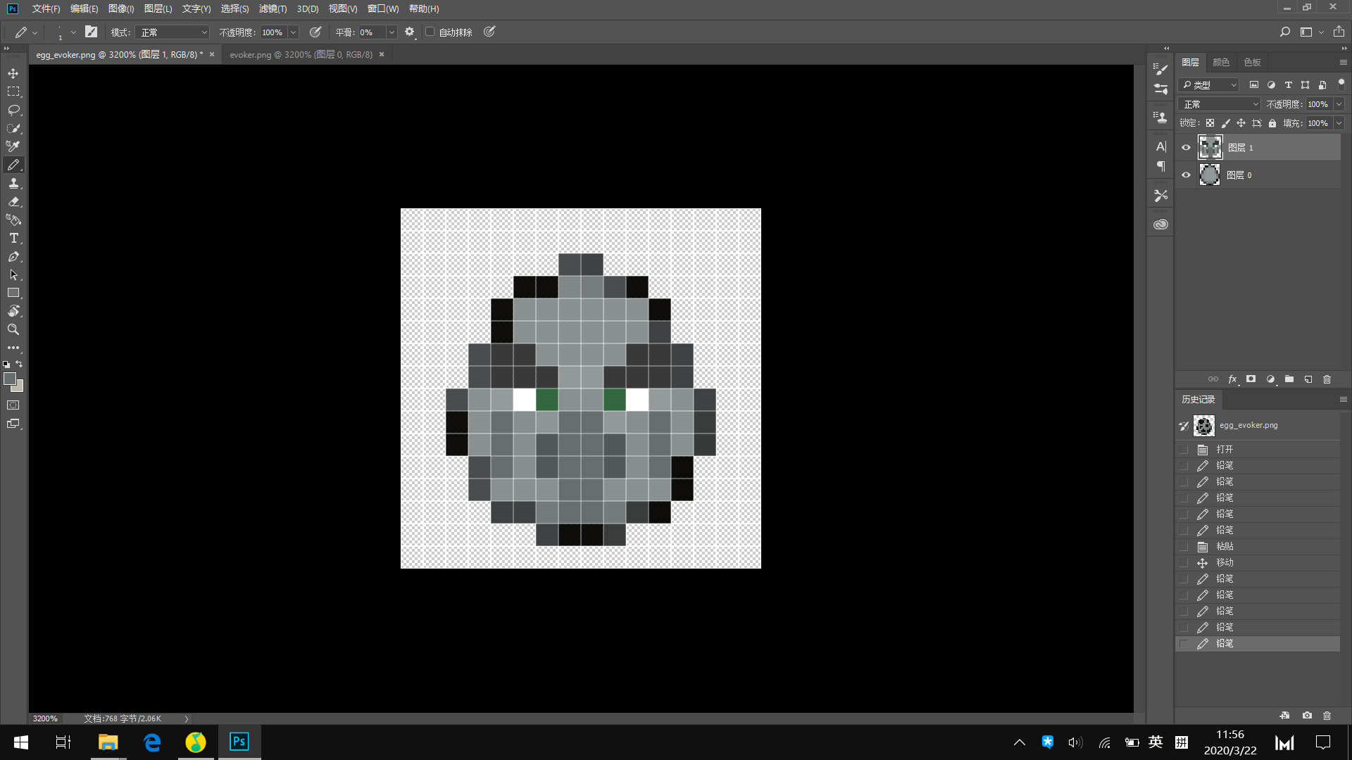Change the screen mode
1352x760 pixels.
[x=13, y=424]
